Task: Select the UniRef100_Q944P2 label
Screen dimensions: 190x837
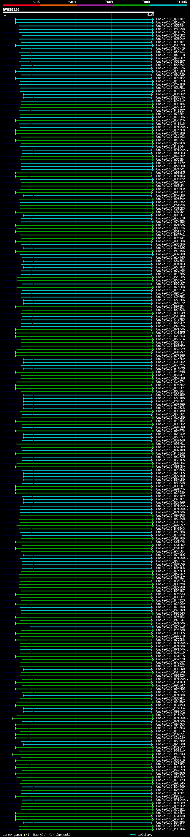Action: click(170, 78)
